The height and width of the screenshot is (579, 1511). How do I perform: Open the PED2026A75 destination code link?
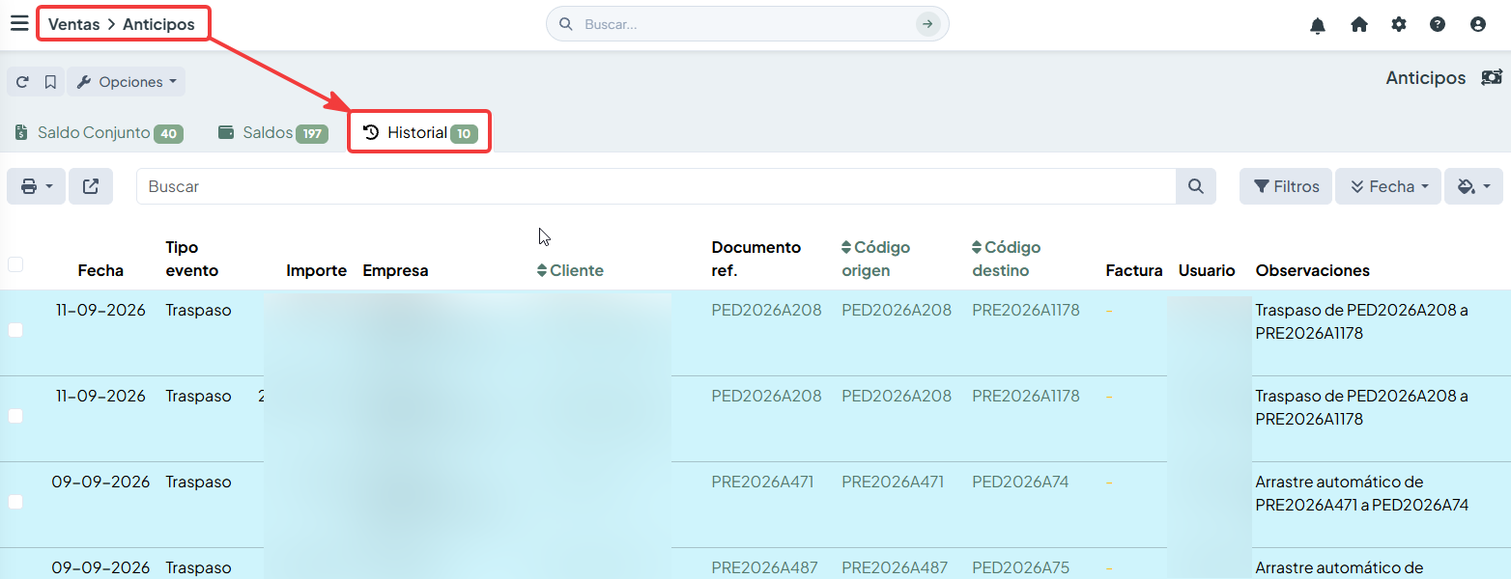tap(1020, 567)
